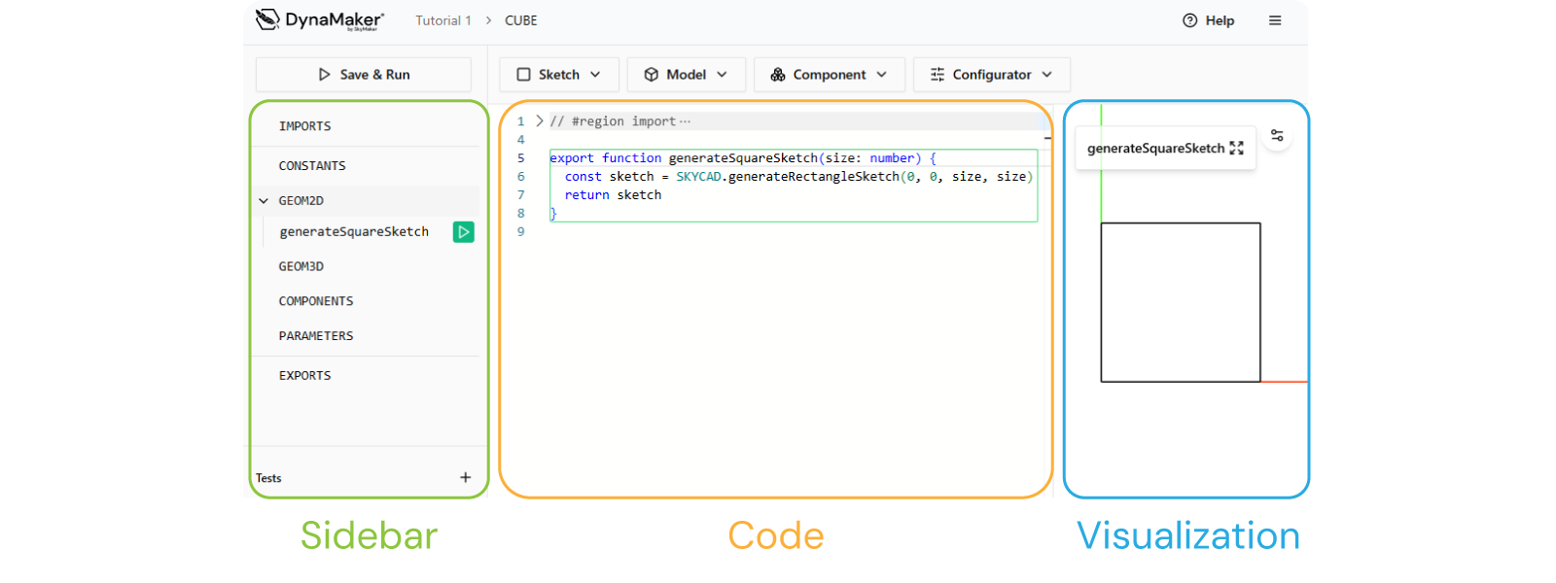Go to Tutorial 1 breadcrumb link
1556x583 pixels.
442,20
